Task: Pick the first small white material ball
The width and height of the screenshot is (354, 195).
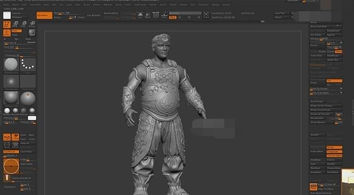Action: pyautogui.click(x=7, y=111)
